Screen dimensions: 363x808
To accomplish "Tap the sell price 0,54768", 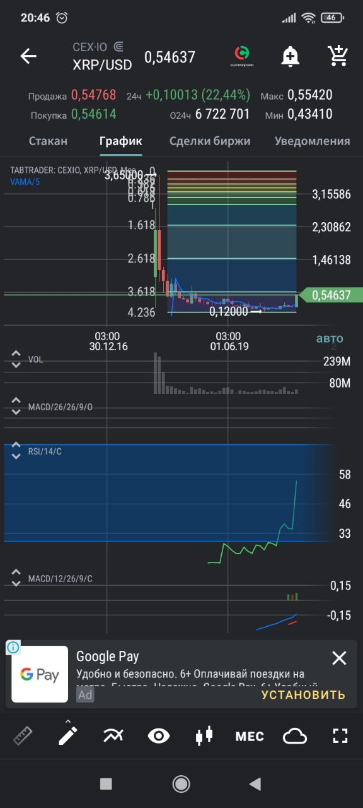I will (x=93, y=95).
